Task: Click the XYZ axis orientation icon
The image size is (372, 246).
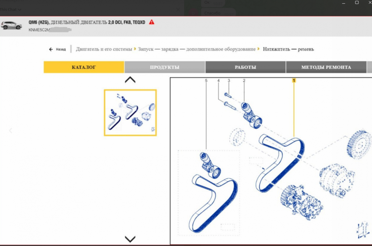Action: [x=362, y=230]
